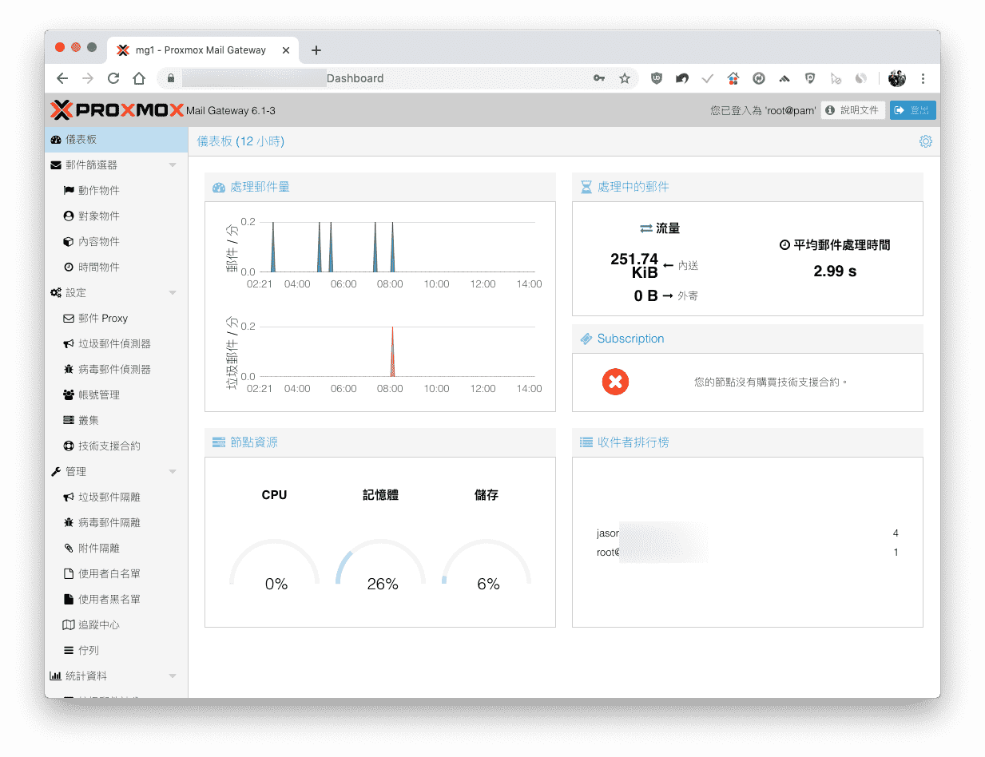Select 郵件篩選器 in sidebar

[117, 164]
